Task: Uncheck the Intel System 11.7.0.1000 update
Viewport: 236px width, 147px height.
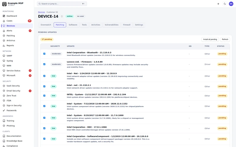Action: [x=44, y=118]
